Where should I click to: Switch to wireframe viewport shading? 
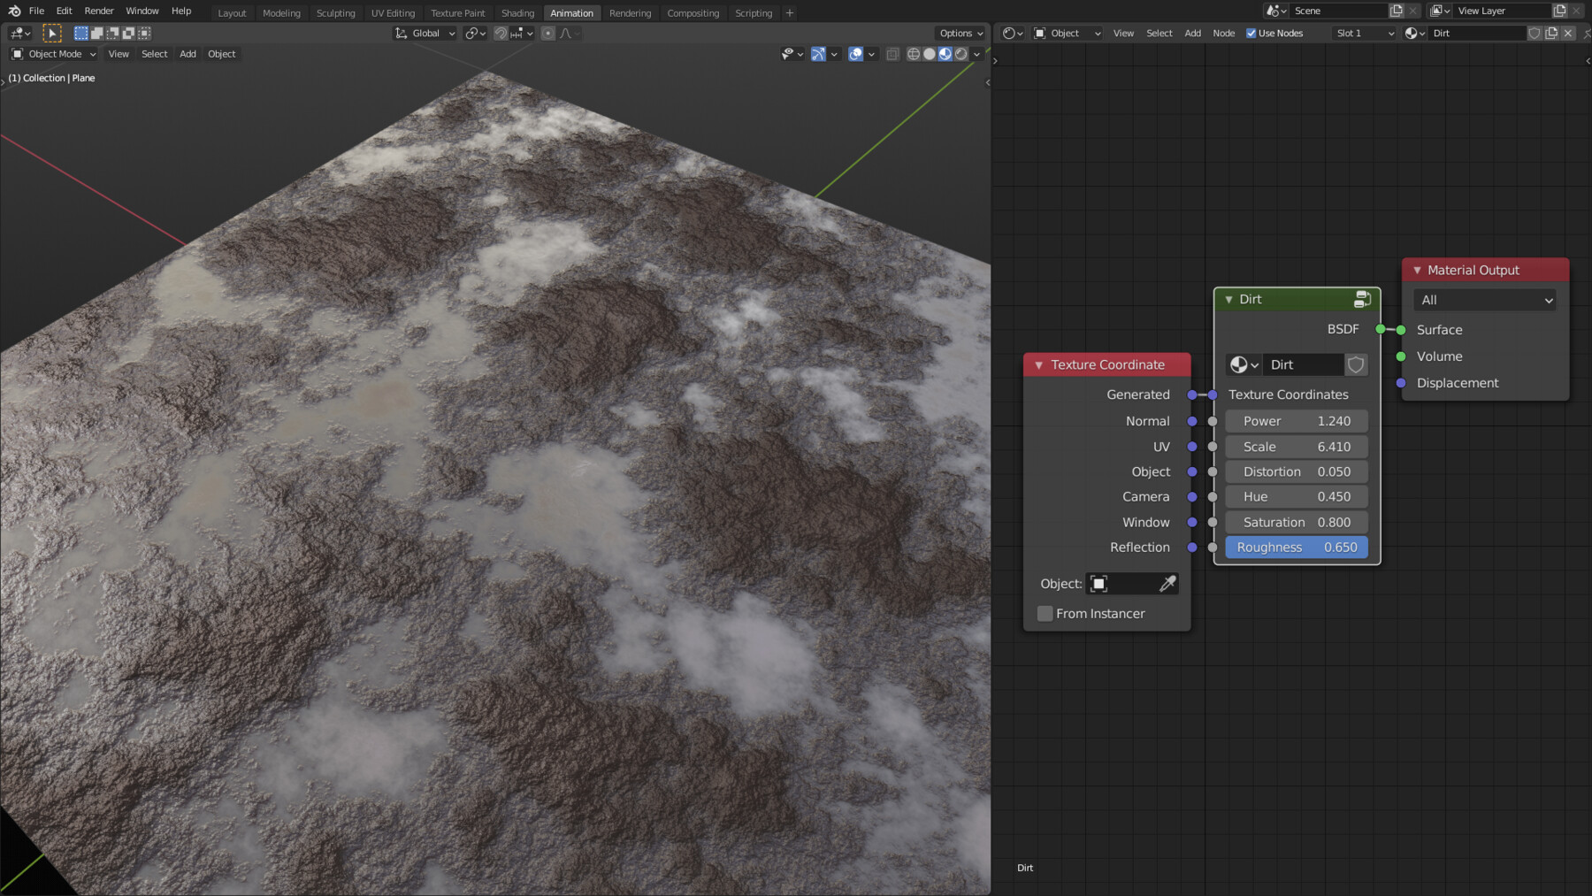[913, 54]
